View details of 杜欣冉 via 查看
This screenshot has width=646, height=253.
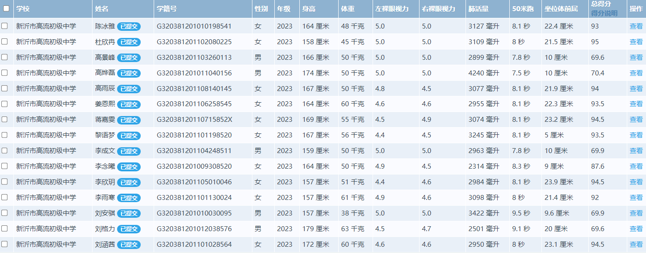coord(636,42)
